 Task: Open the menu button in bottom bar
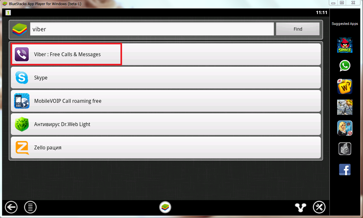pos(30,207)
